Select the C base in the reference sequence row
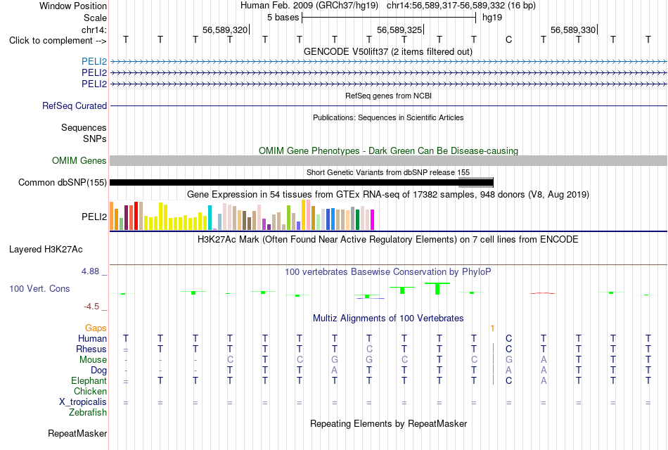Image resolution: width=668 pixels, height=450 pixels. tap(508, 39)
